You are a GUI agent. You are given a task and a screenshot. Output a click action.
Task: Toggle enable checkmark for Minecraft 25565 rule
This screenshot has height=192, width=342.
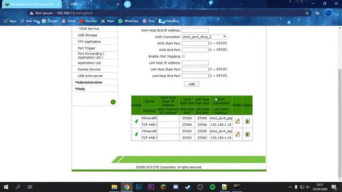tap(136, 134)
